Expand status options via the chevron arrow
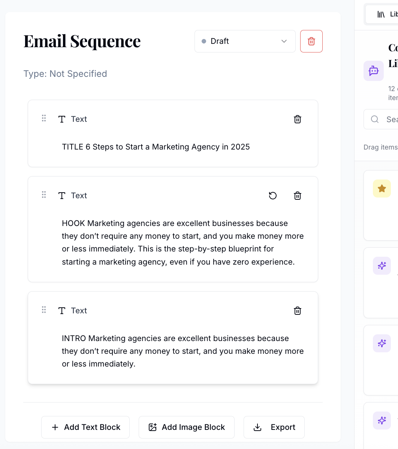This screenshot has height=449, width=398. (284, 41)
